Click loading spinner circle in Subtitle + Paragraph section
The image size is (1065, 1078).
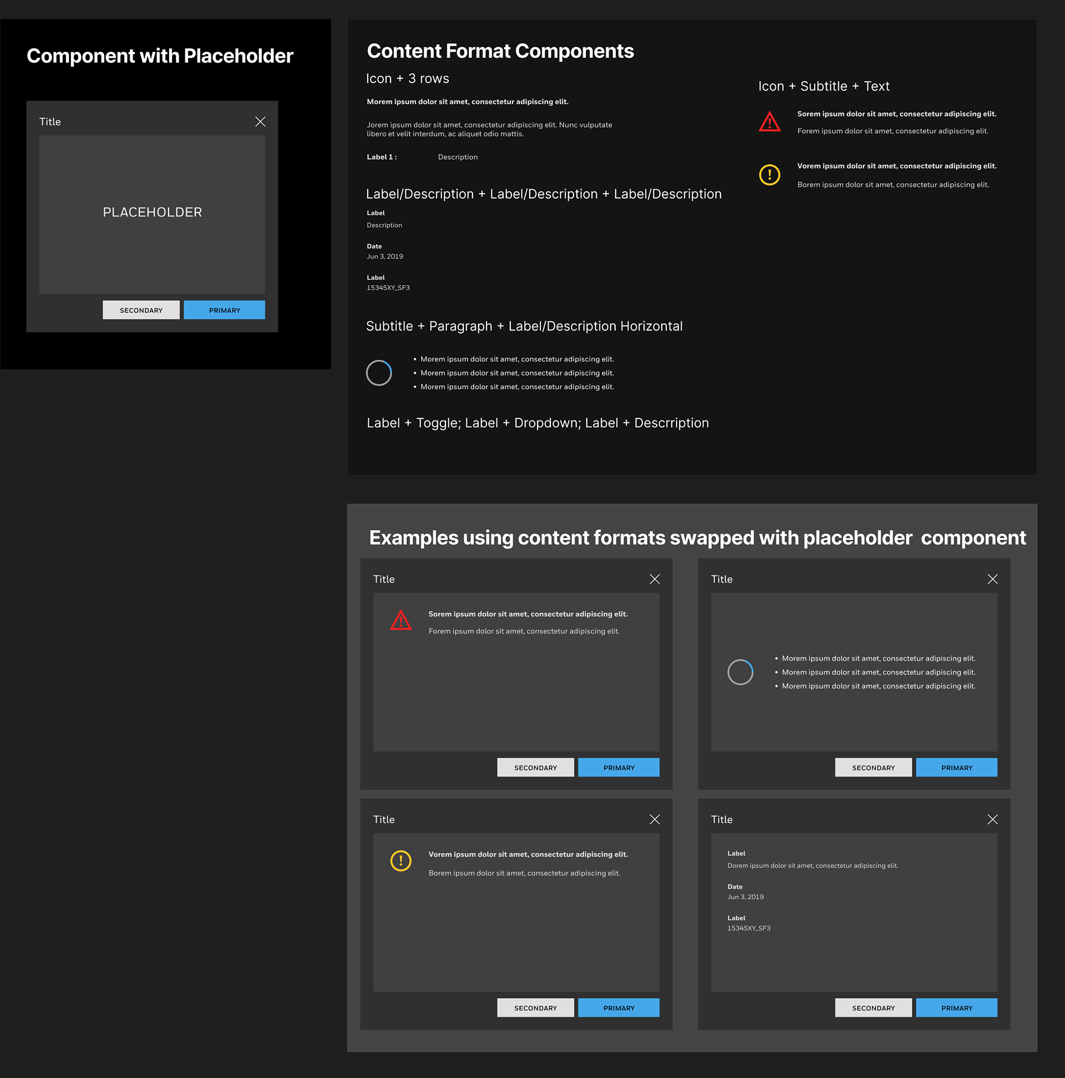[379, 373]
